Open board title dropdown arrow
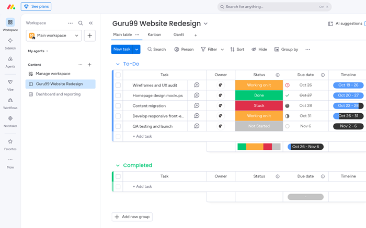Screen dimensions: 366x228 pyautogui.click(x=205, y=24)
